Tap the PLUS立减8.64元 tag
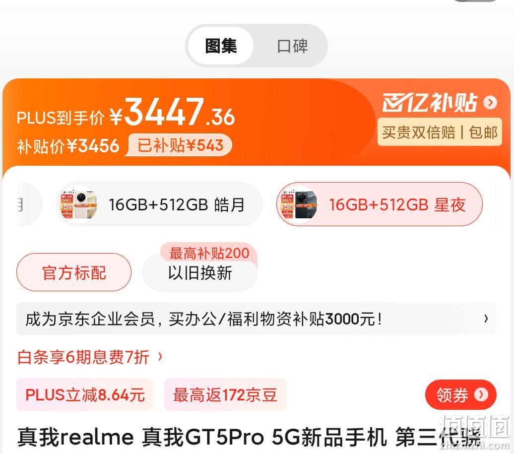Viewport: 514px width, 454px height. pos(85,394)
